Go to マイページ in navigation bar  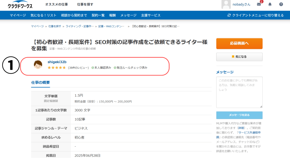coord(18,15)
